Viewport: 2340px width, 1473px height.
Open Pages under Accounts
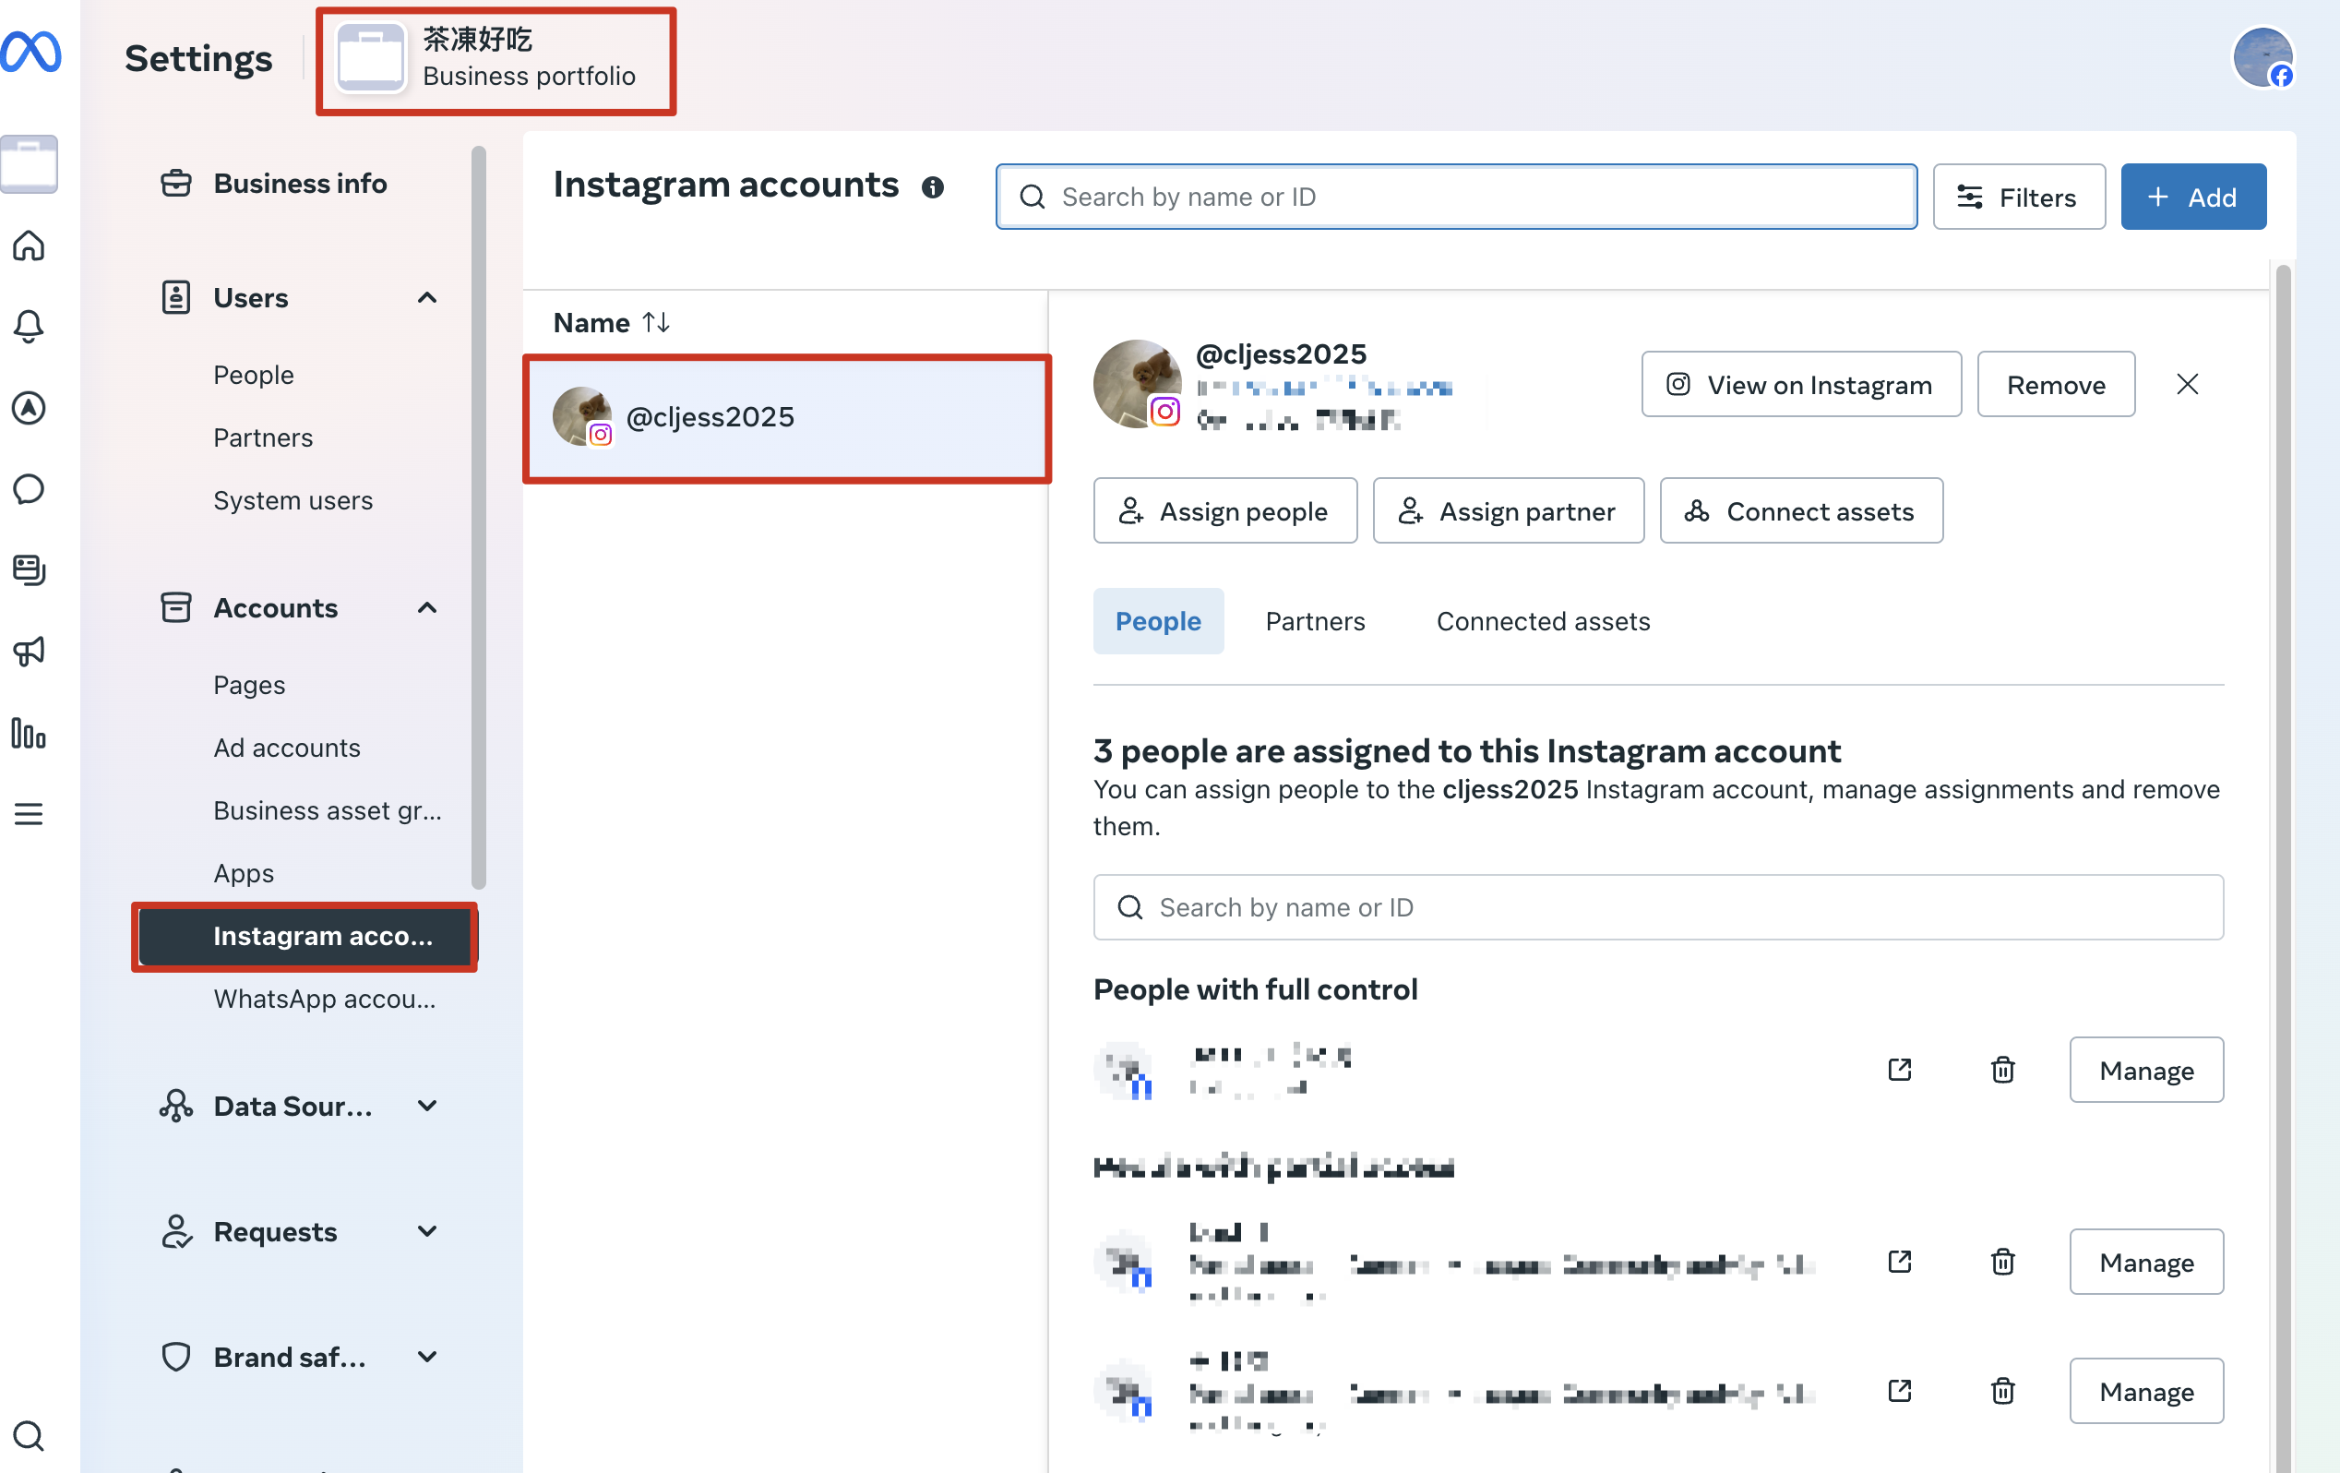tap(249, 685)
